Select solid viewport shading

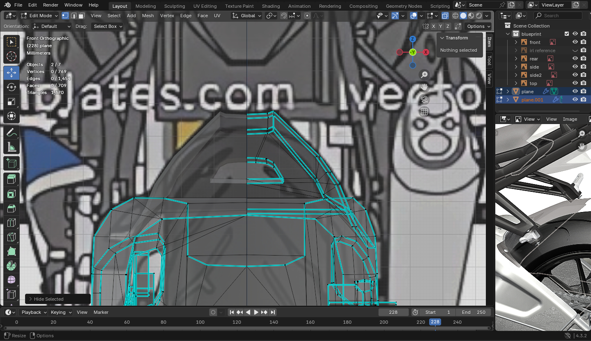click(x=463, y=16)
